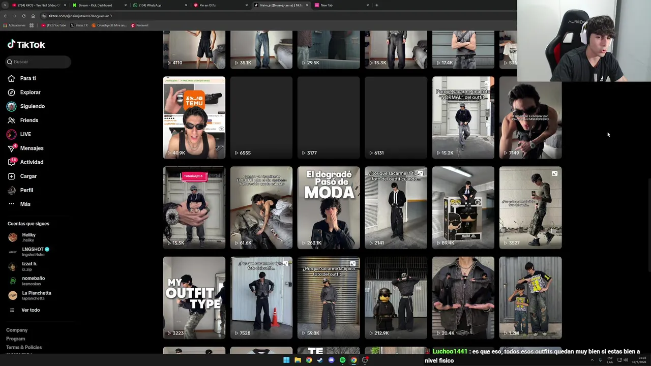
Task: Open the Siguiendo feed
Action: tap(26, 106)
